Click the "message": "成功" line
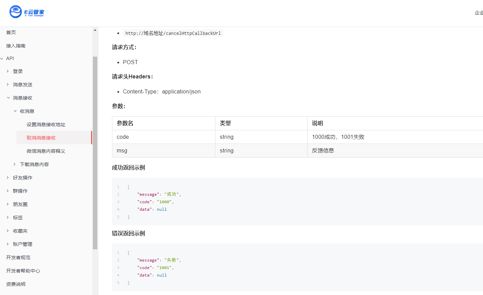 coord(159,194)
